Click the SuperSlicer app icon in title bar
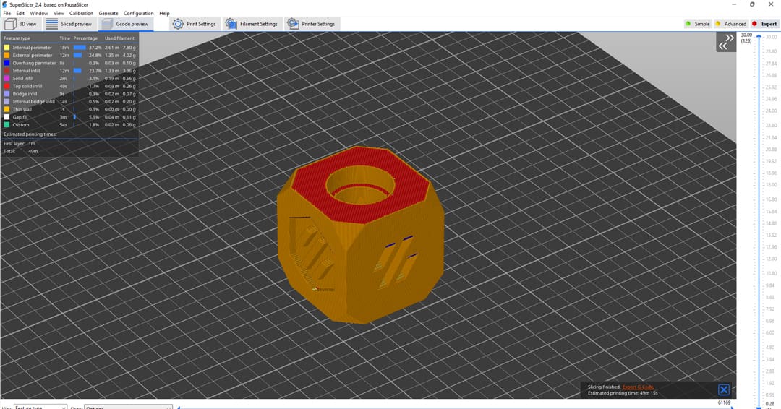Image resolution: width=781 pixels, height=409 pixels. tap(4, 4)
